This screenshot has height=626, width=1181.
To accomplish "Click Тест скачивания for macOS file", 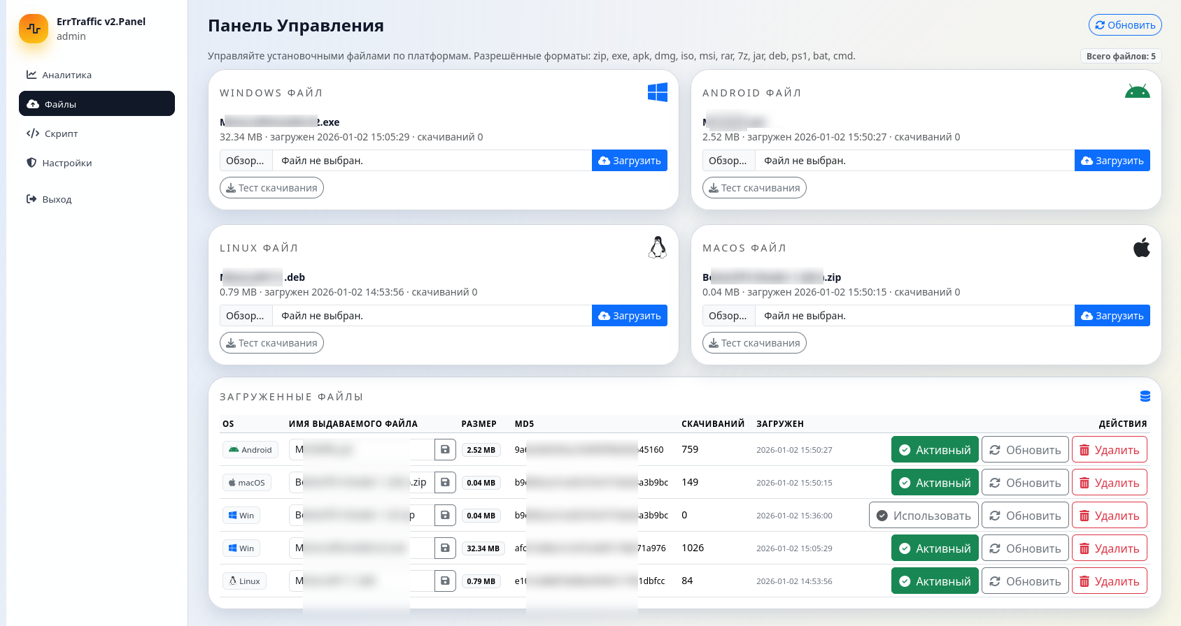I will pyautogui.click(x=754, y=343).
